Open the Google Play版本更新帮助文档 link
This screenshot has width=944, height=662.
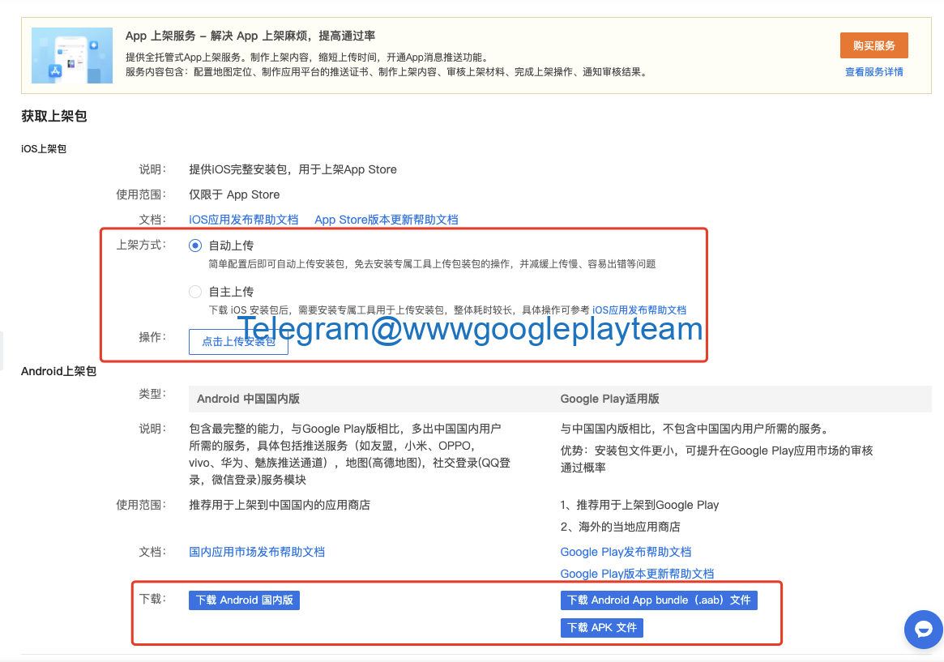pyautogui.click(x=637, y=574)
